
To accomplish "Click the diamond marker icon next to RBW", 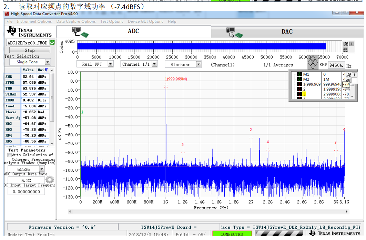I will click(x=313, y=62).
